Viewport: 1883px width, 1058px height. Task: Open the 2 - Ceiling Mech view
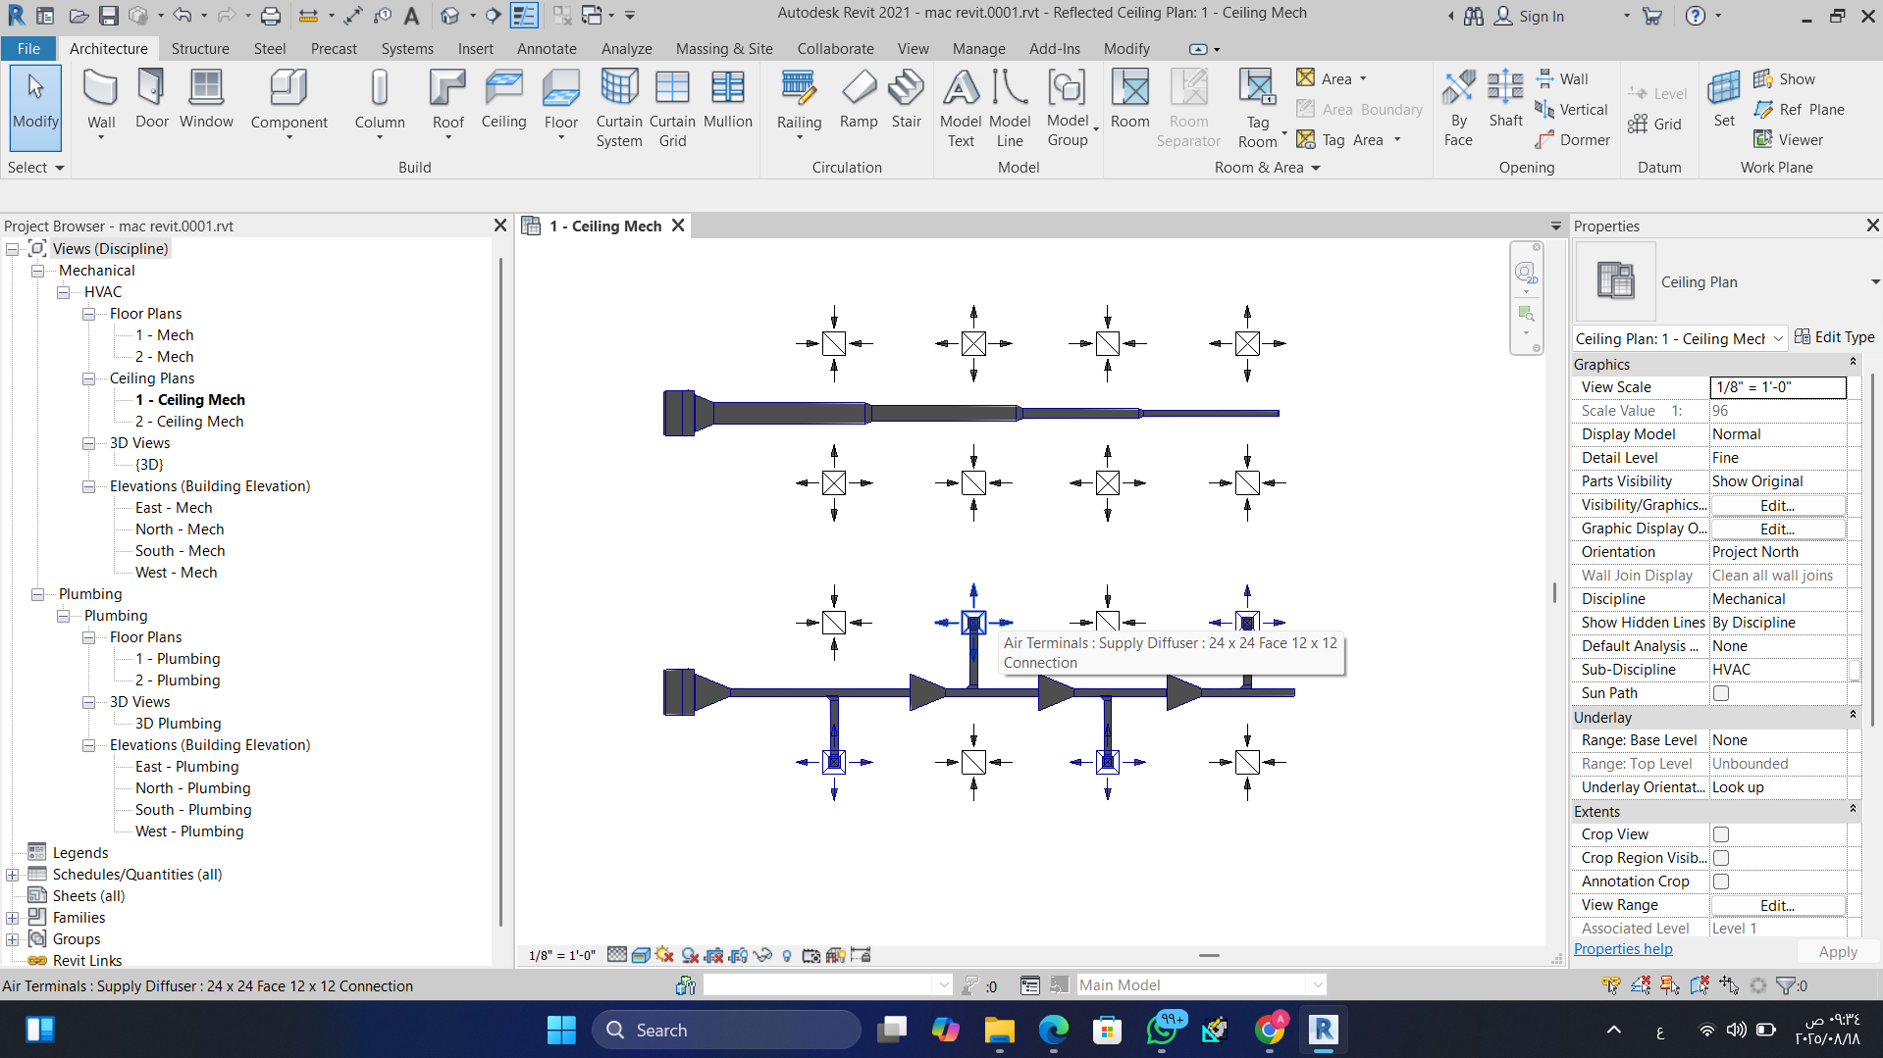(x=189, y=422)
